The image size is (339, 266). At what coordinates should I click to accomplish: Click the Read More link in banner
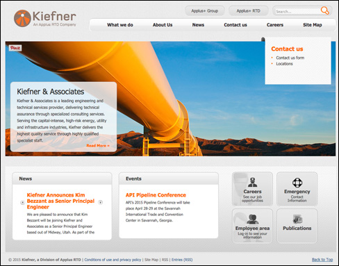click(x=98, y=146)
